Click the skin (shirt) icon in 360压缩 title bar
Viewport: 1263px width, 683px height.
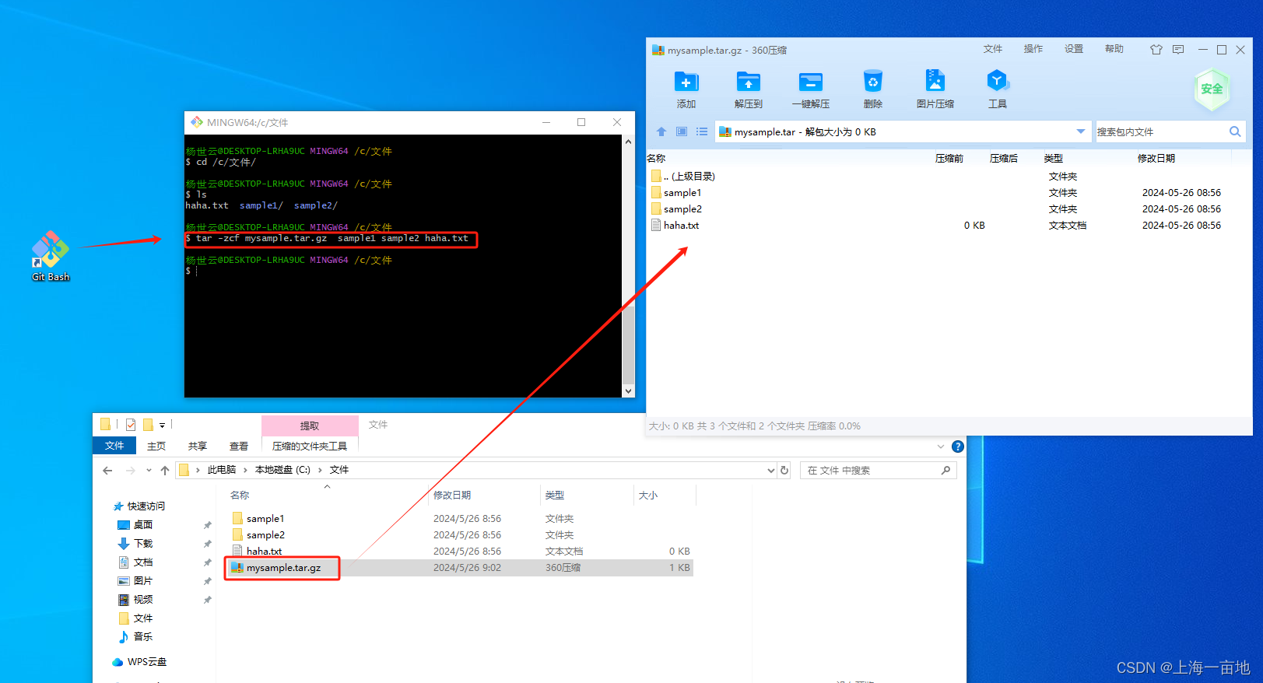coord(1156,50)
